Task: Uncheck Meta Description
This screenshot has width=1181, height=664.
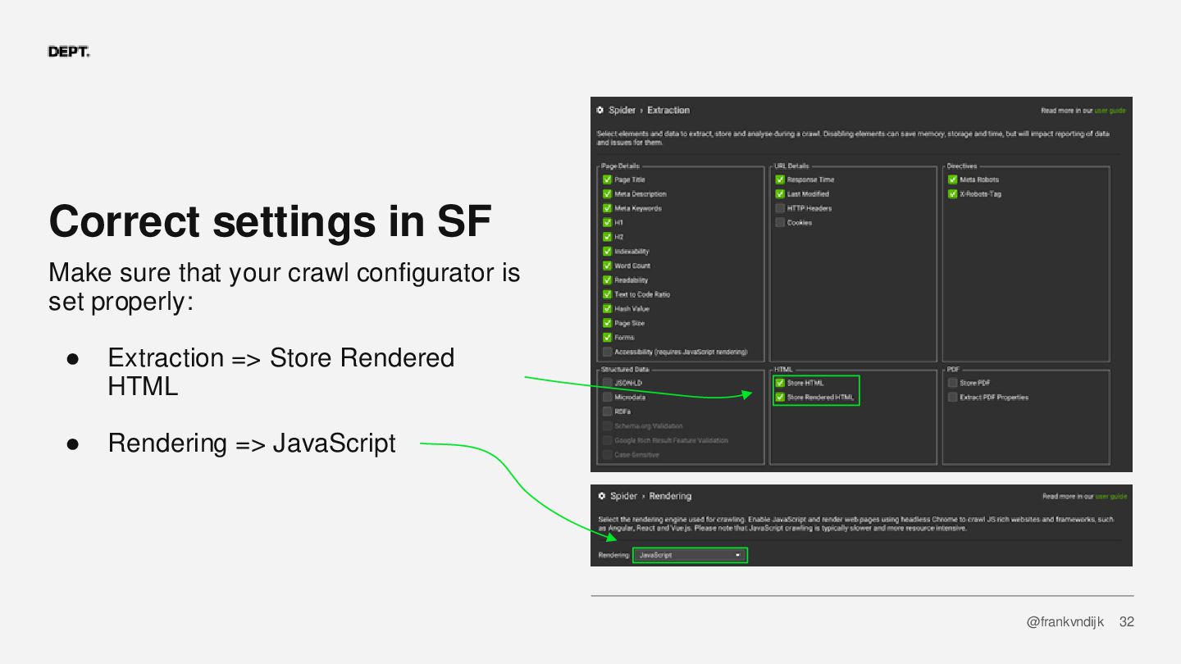Action: tap(607, 194)
